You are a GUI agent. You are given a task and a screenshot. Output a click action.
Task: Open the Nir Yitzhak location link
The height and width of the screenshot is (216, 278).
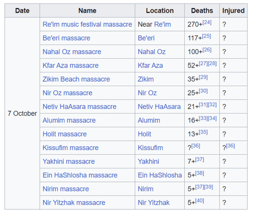tap(154, 203)
